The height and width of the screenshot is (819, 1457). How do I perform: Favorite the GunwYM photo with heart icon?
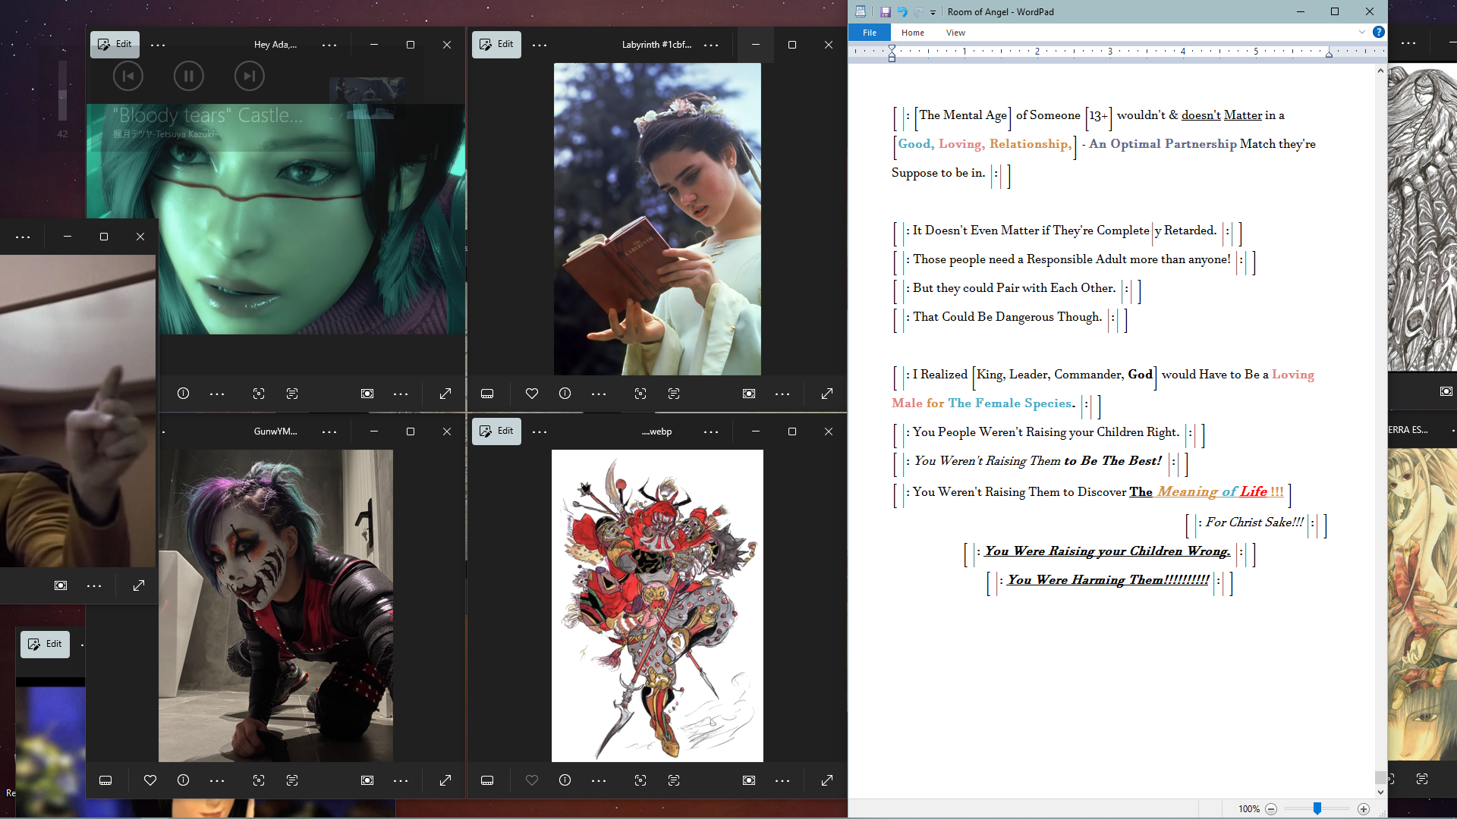click(150, 780)
